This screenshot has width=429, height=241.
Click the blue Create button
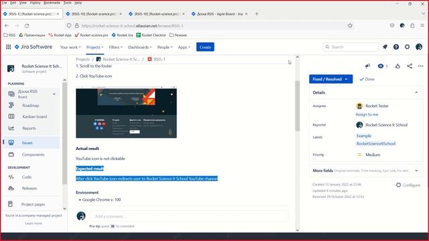click(x=205, y=47)
